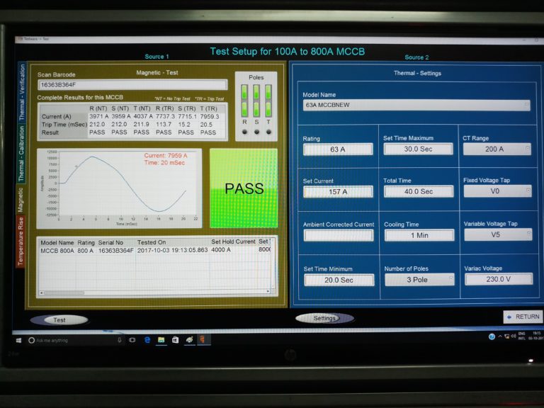Click the Settings button

pyautogui.click(x=324, y=318)
